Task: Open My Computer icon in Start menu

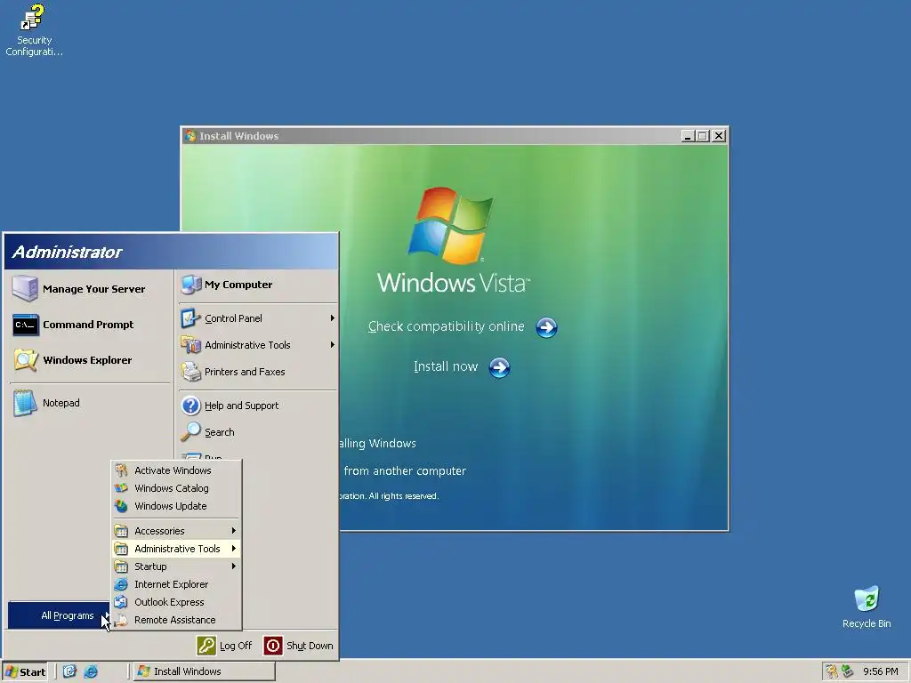Action: coord(190,285)
